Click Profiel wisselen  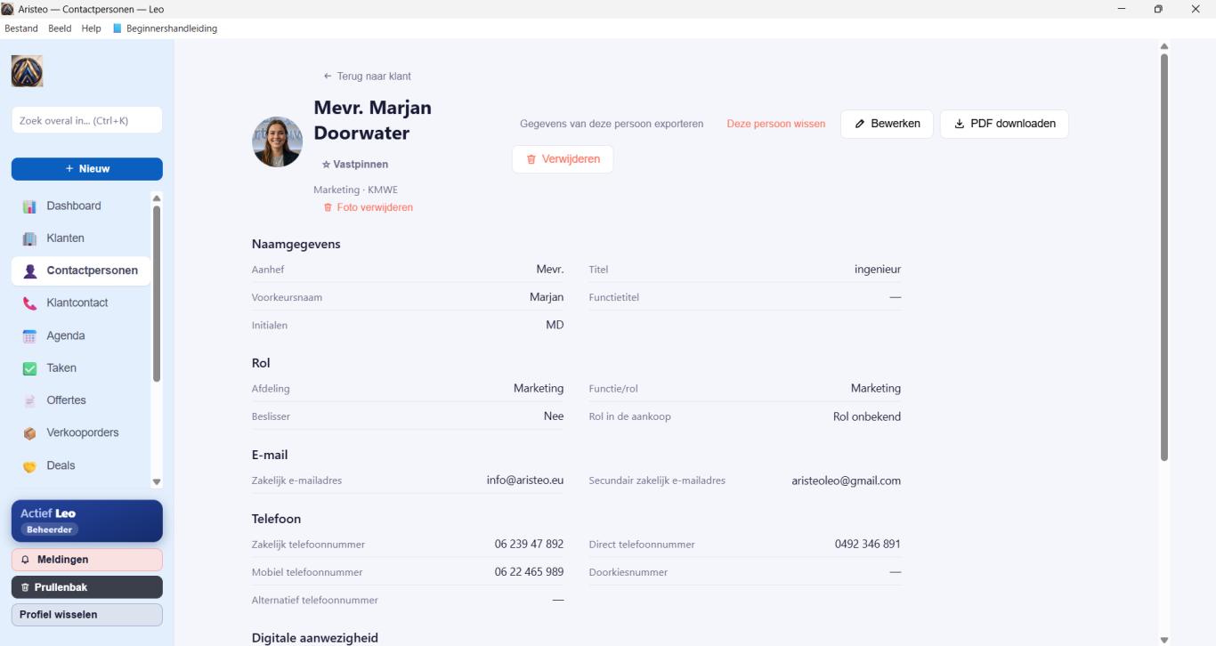click(87, 615)
